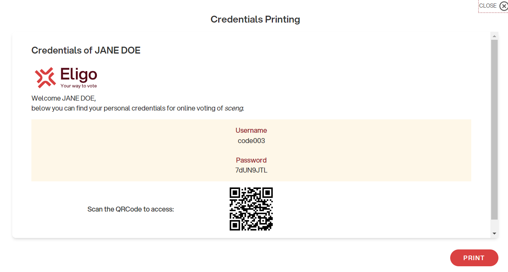This screenshot has height=272, width=508.
Task: Select the username value code003
Action: click(x=251, y=141)
